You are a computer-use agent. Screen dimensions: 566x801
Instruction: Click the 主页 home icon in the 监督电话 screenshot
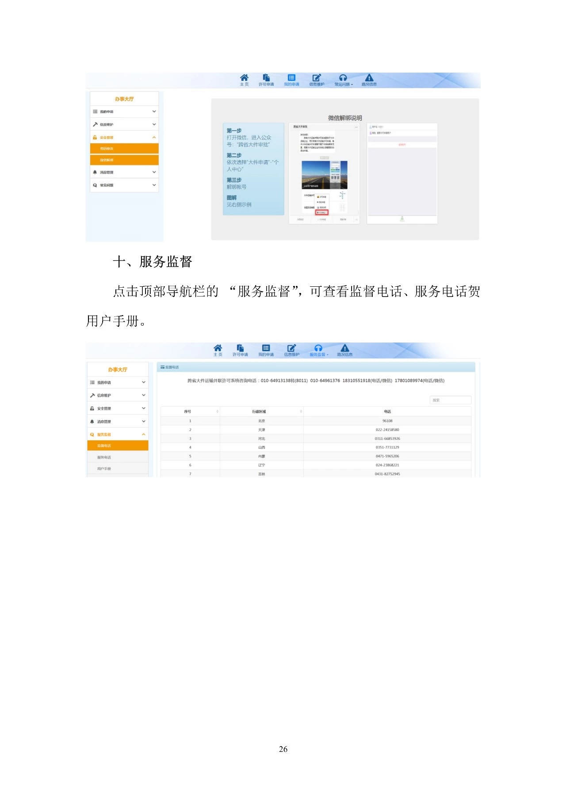click(x=218, y=348)
